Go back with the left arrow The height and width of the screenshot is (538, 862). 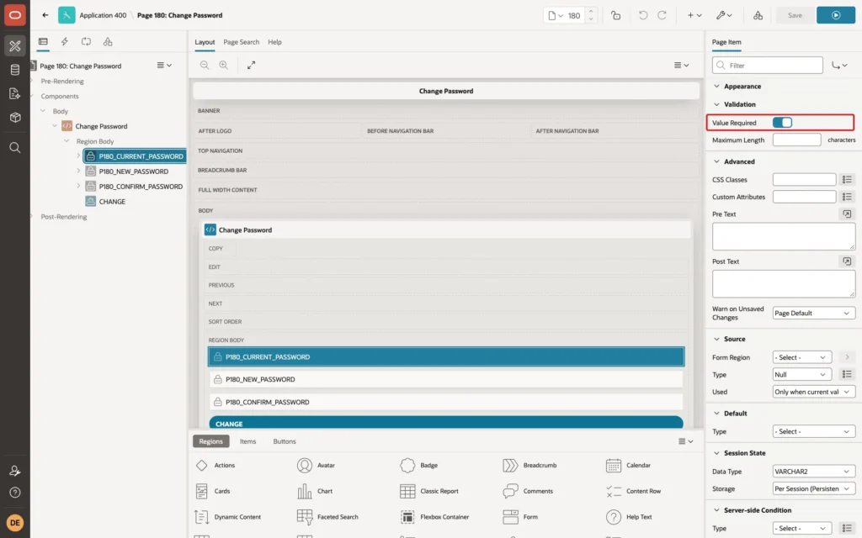click(45, 15)
